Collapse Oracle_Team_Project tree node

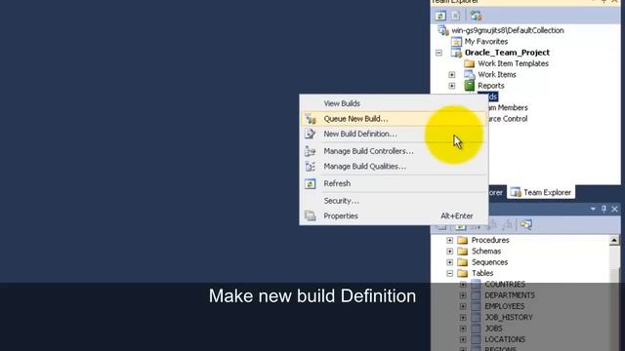[438, 53]
